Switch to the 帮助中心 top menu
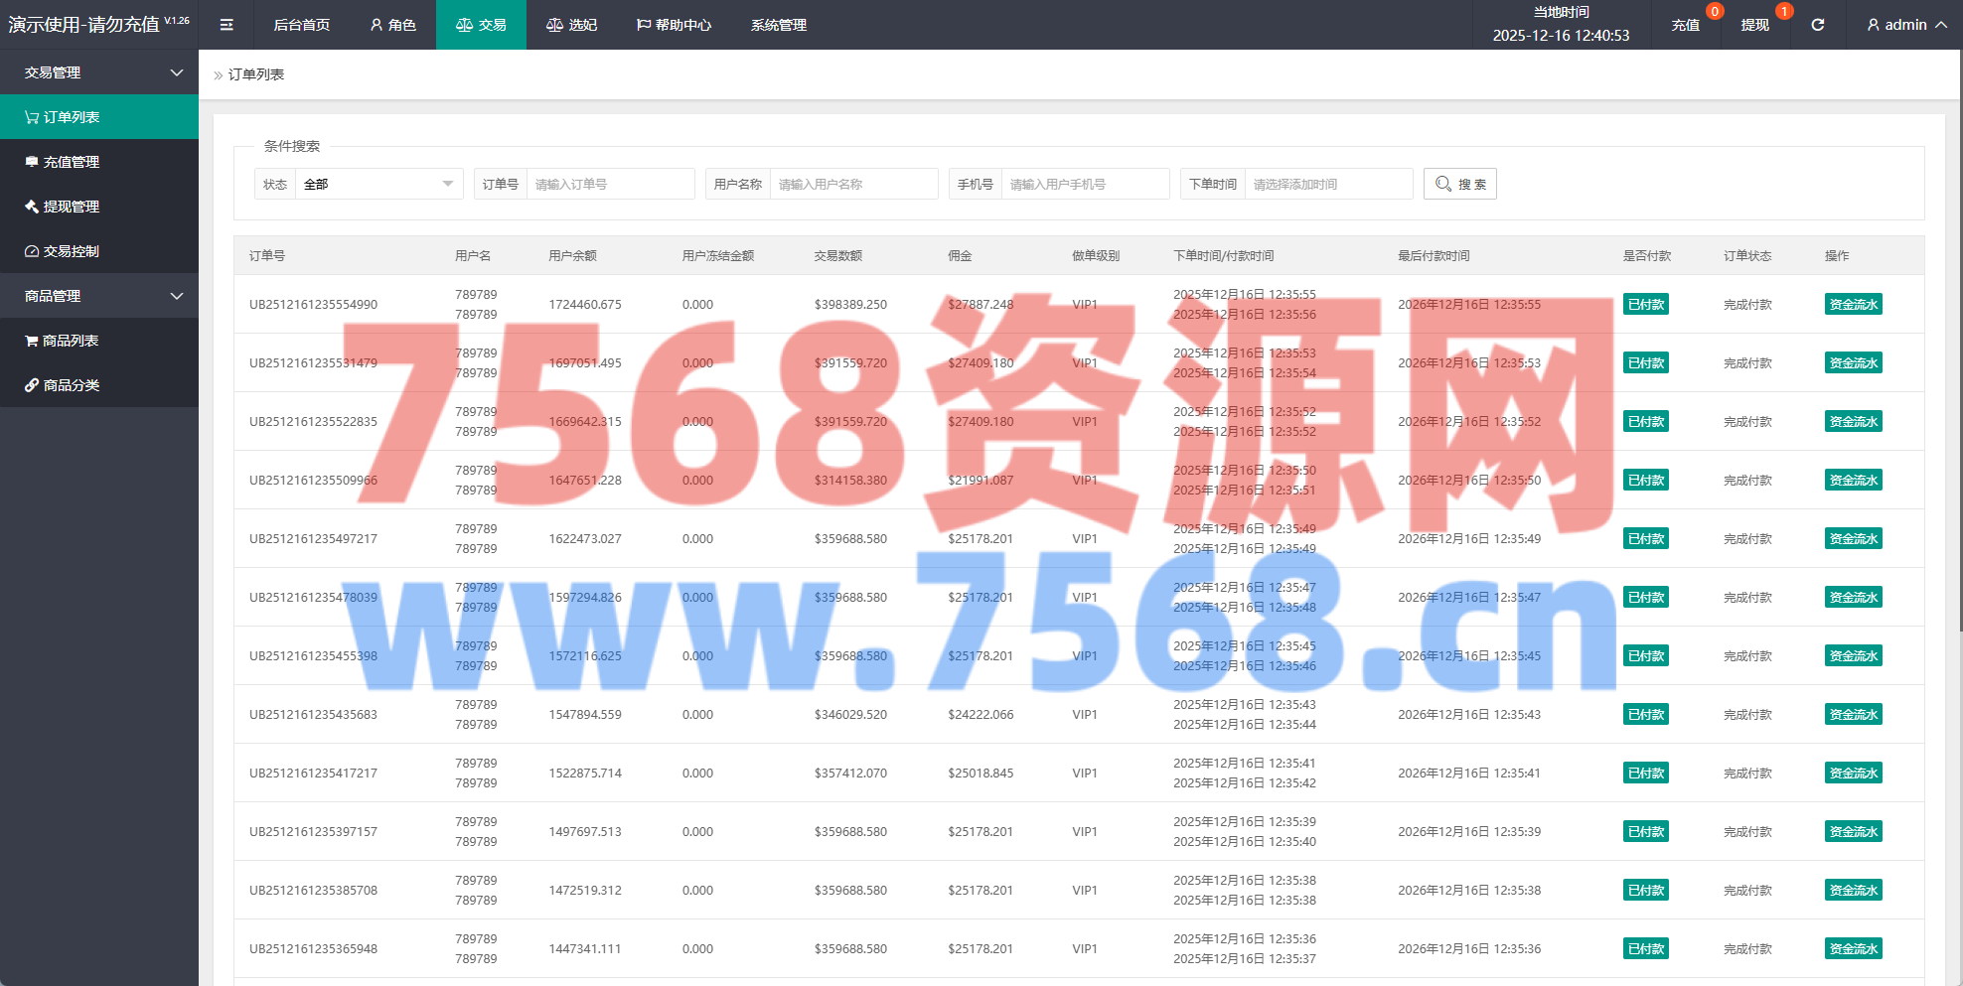The height and width of the screenshot is (986, 1963). tap(674, 25)
